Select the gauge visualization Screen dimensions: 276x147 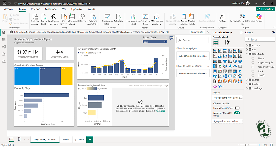[x=235, y=66]
